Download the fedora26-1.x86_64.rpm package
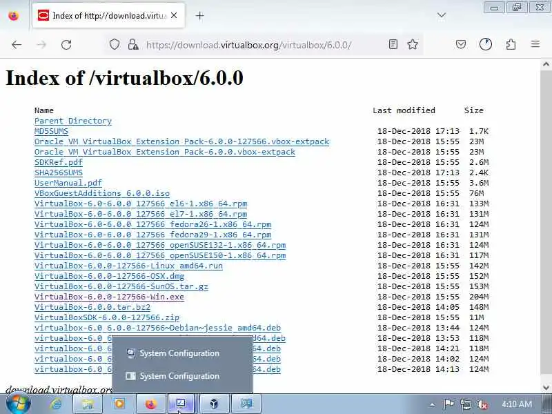 (152, 224)
